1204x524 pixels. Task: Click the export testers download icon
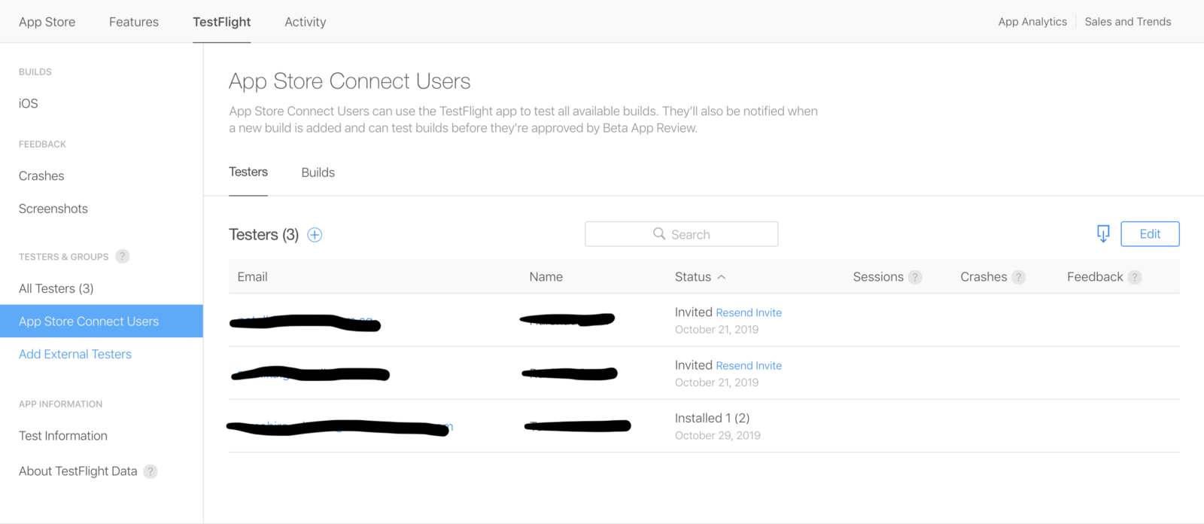click(x=1102, y=234)
